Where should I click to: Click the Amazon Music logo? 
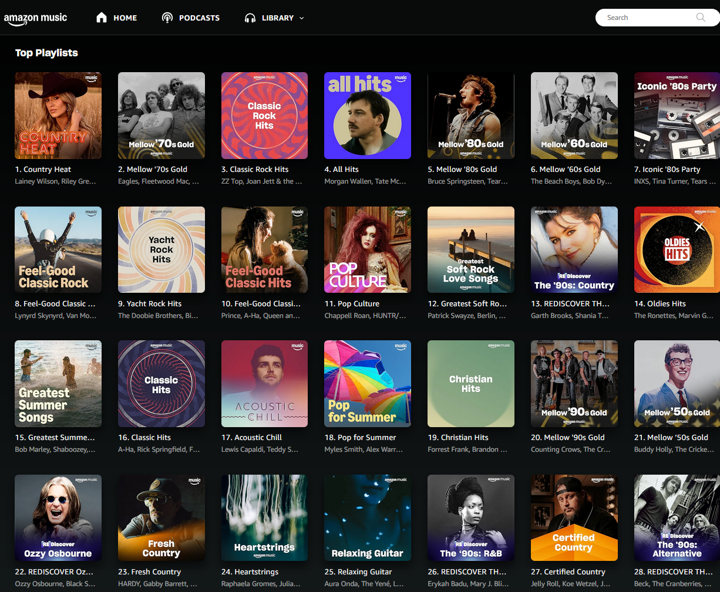point(35,18)
